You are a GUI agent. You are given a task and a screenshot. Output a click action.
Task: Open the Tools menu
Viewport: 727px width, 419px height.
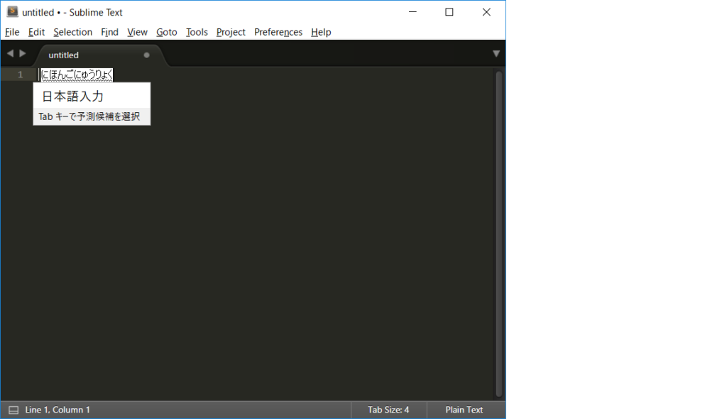[x=197, y=32]
